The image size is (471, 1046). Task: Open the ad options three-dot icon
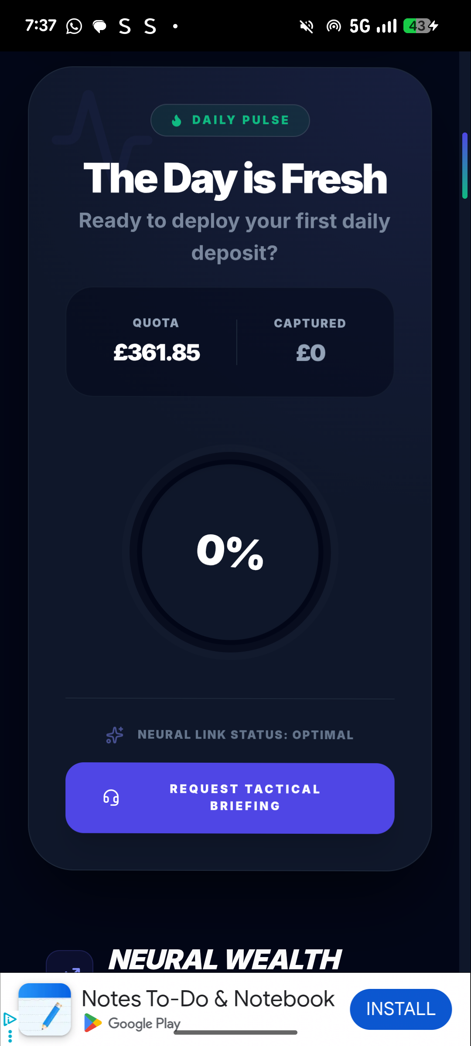[x=10, y=1036]
